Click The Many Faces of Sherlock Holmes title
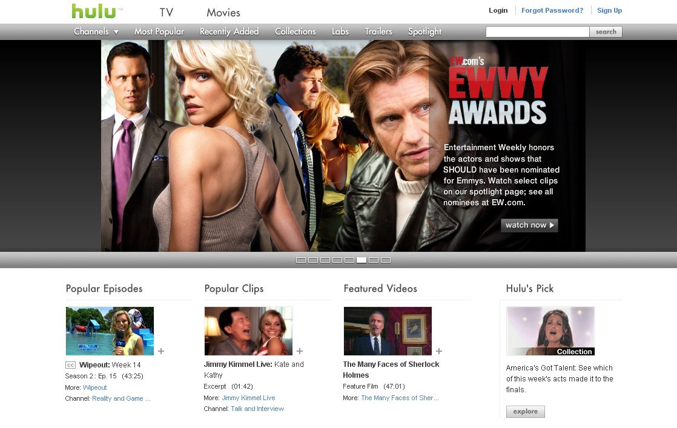 pyautogui.click(x=391, y=370)
